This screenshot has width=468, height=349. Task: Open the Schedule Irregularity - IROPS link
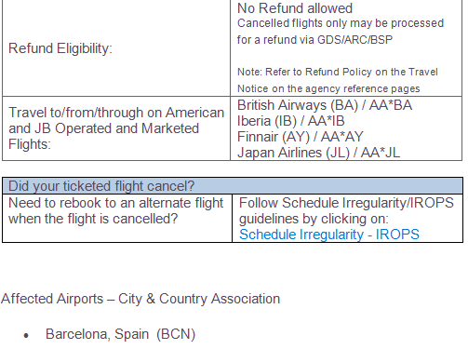pyautogui.click(x=329, y=235)
